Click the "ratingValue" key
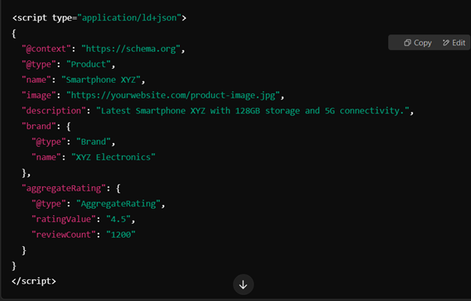The height and width of the screenshot is (301, 471). click(x=63, y=219)
